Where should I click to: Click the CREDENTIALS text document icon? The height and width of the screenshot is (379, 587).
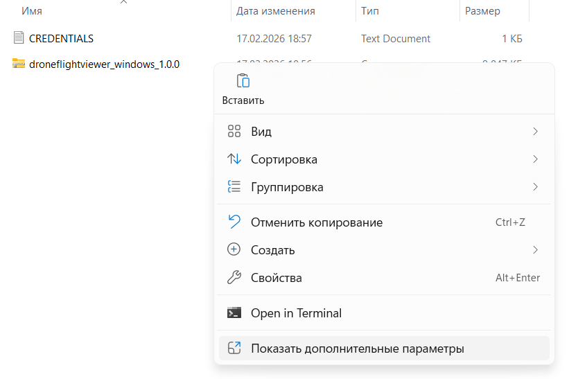coord(19,38)
